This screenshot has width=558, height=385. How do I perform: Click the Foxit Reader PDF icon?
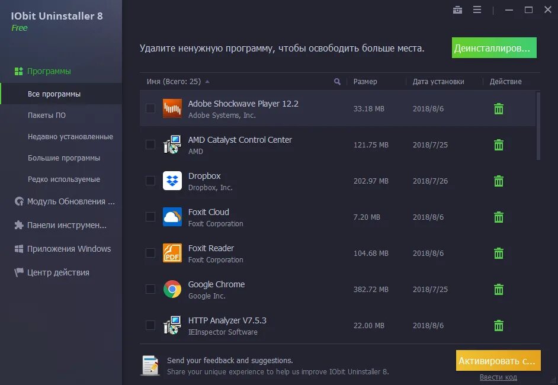pyautogui.click(x=172, y=253)
